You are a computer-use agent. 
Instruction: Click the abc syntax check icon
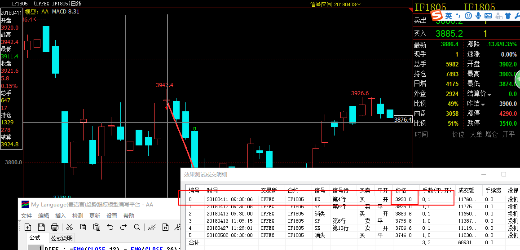click(x=152, y=227)
